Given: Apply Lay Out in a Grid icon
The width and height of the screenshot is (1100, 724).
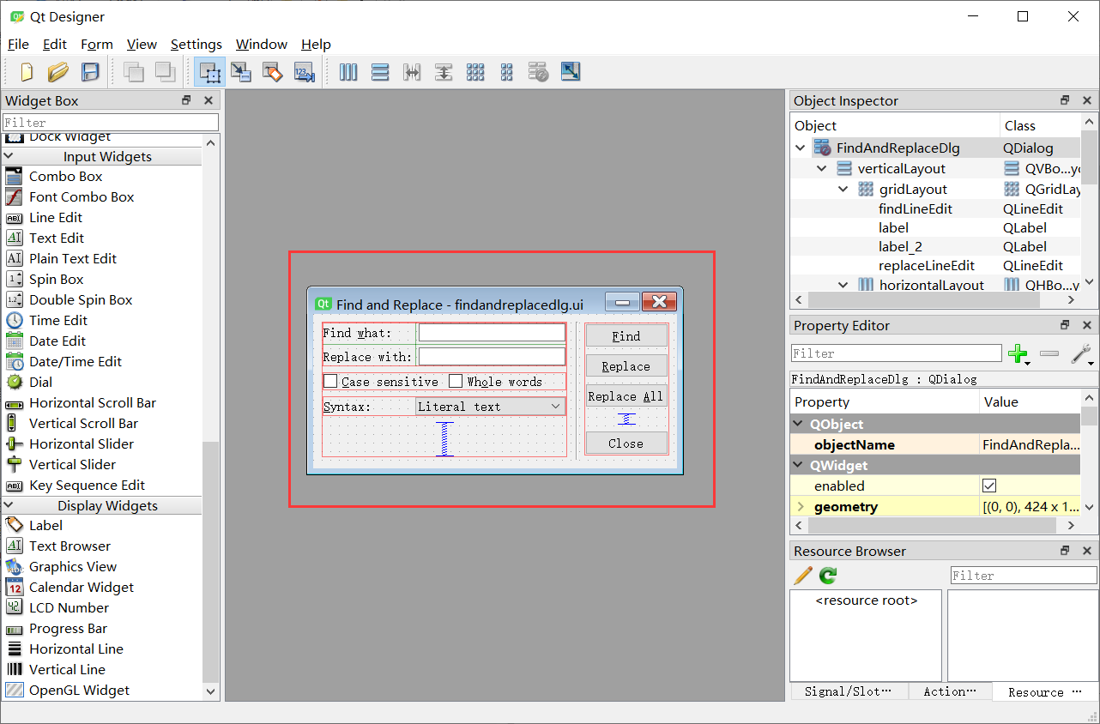Looking at the screenshot, I should tap(475, 72).
